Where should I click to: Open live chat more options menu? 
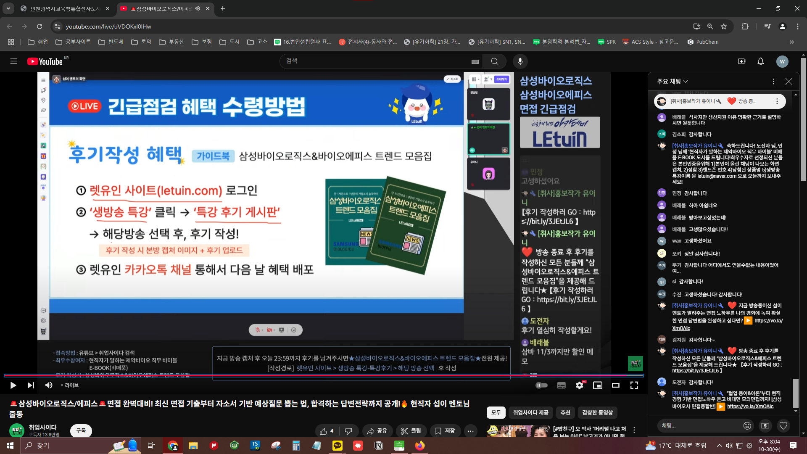coord(773,82)
